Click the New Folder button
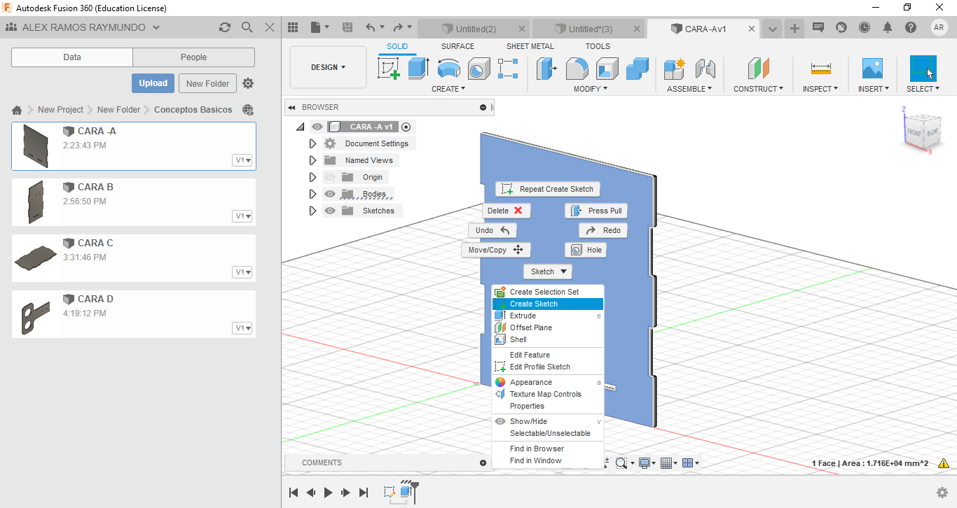The height and width of the screenshot is (508, 957). [207, 83]
